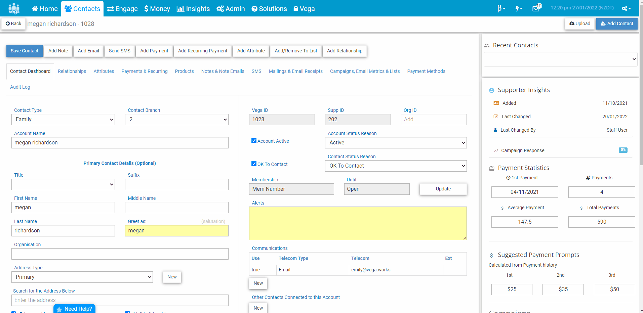Open the Account Status Reason dropdown
The image size is (643, 313).
coord(396,143)
